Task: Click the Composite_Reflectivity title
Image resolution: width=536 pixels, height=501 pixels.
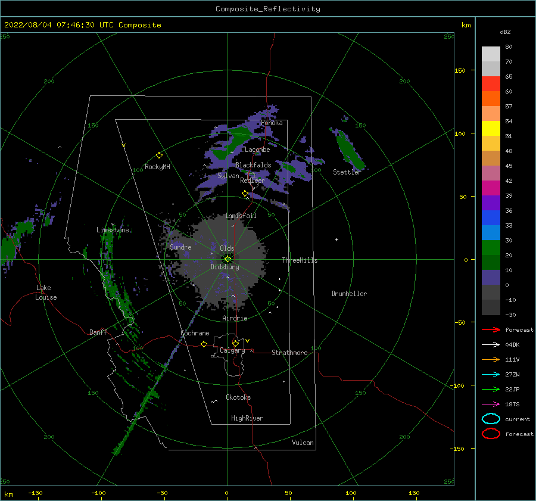Action: 268,9
